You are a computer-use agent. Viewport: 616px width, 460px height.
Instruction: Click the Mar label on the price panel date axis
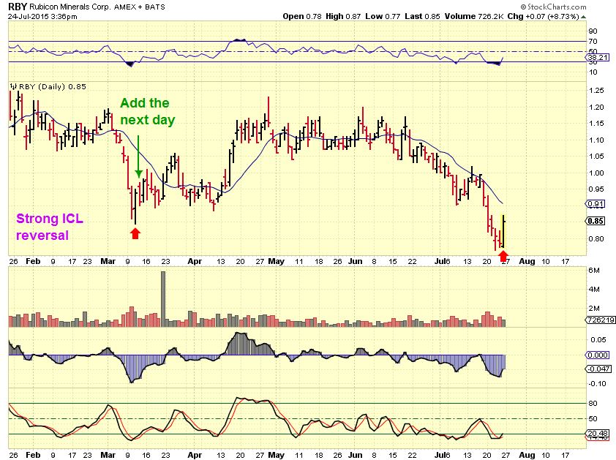tap(108, 261)
